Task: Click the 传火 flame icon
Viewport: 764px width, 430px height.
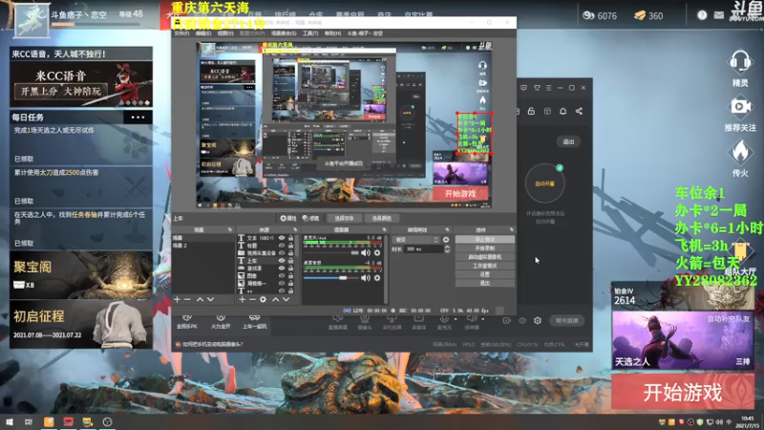Action: [x=740, y=152]
